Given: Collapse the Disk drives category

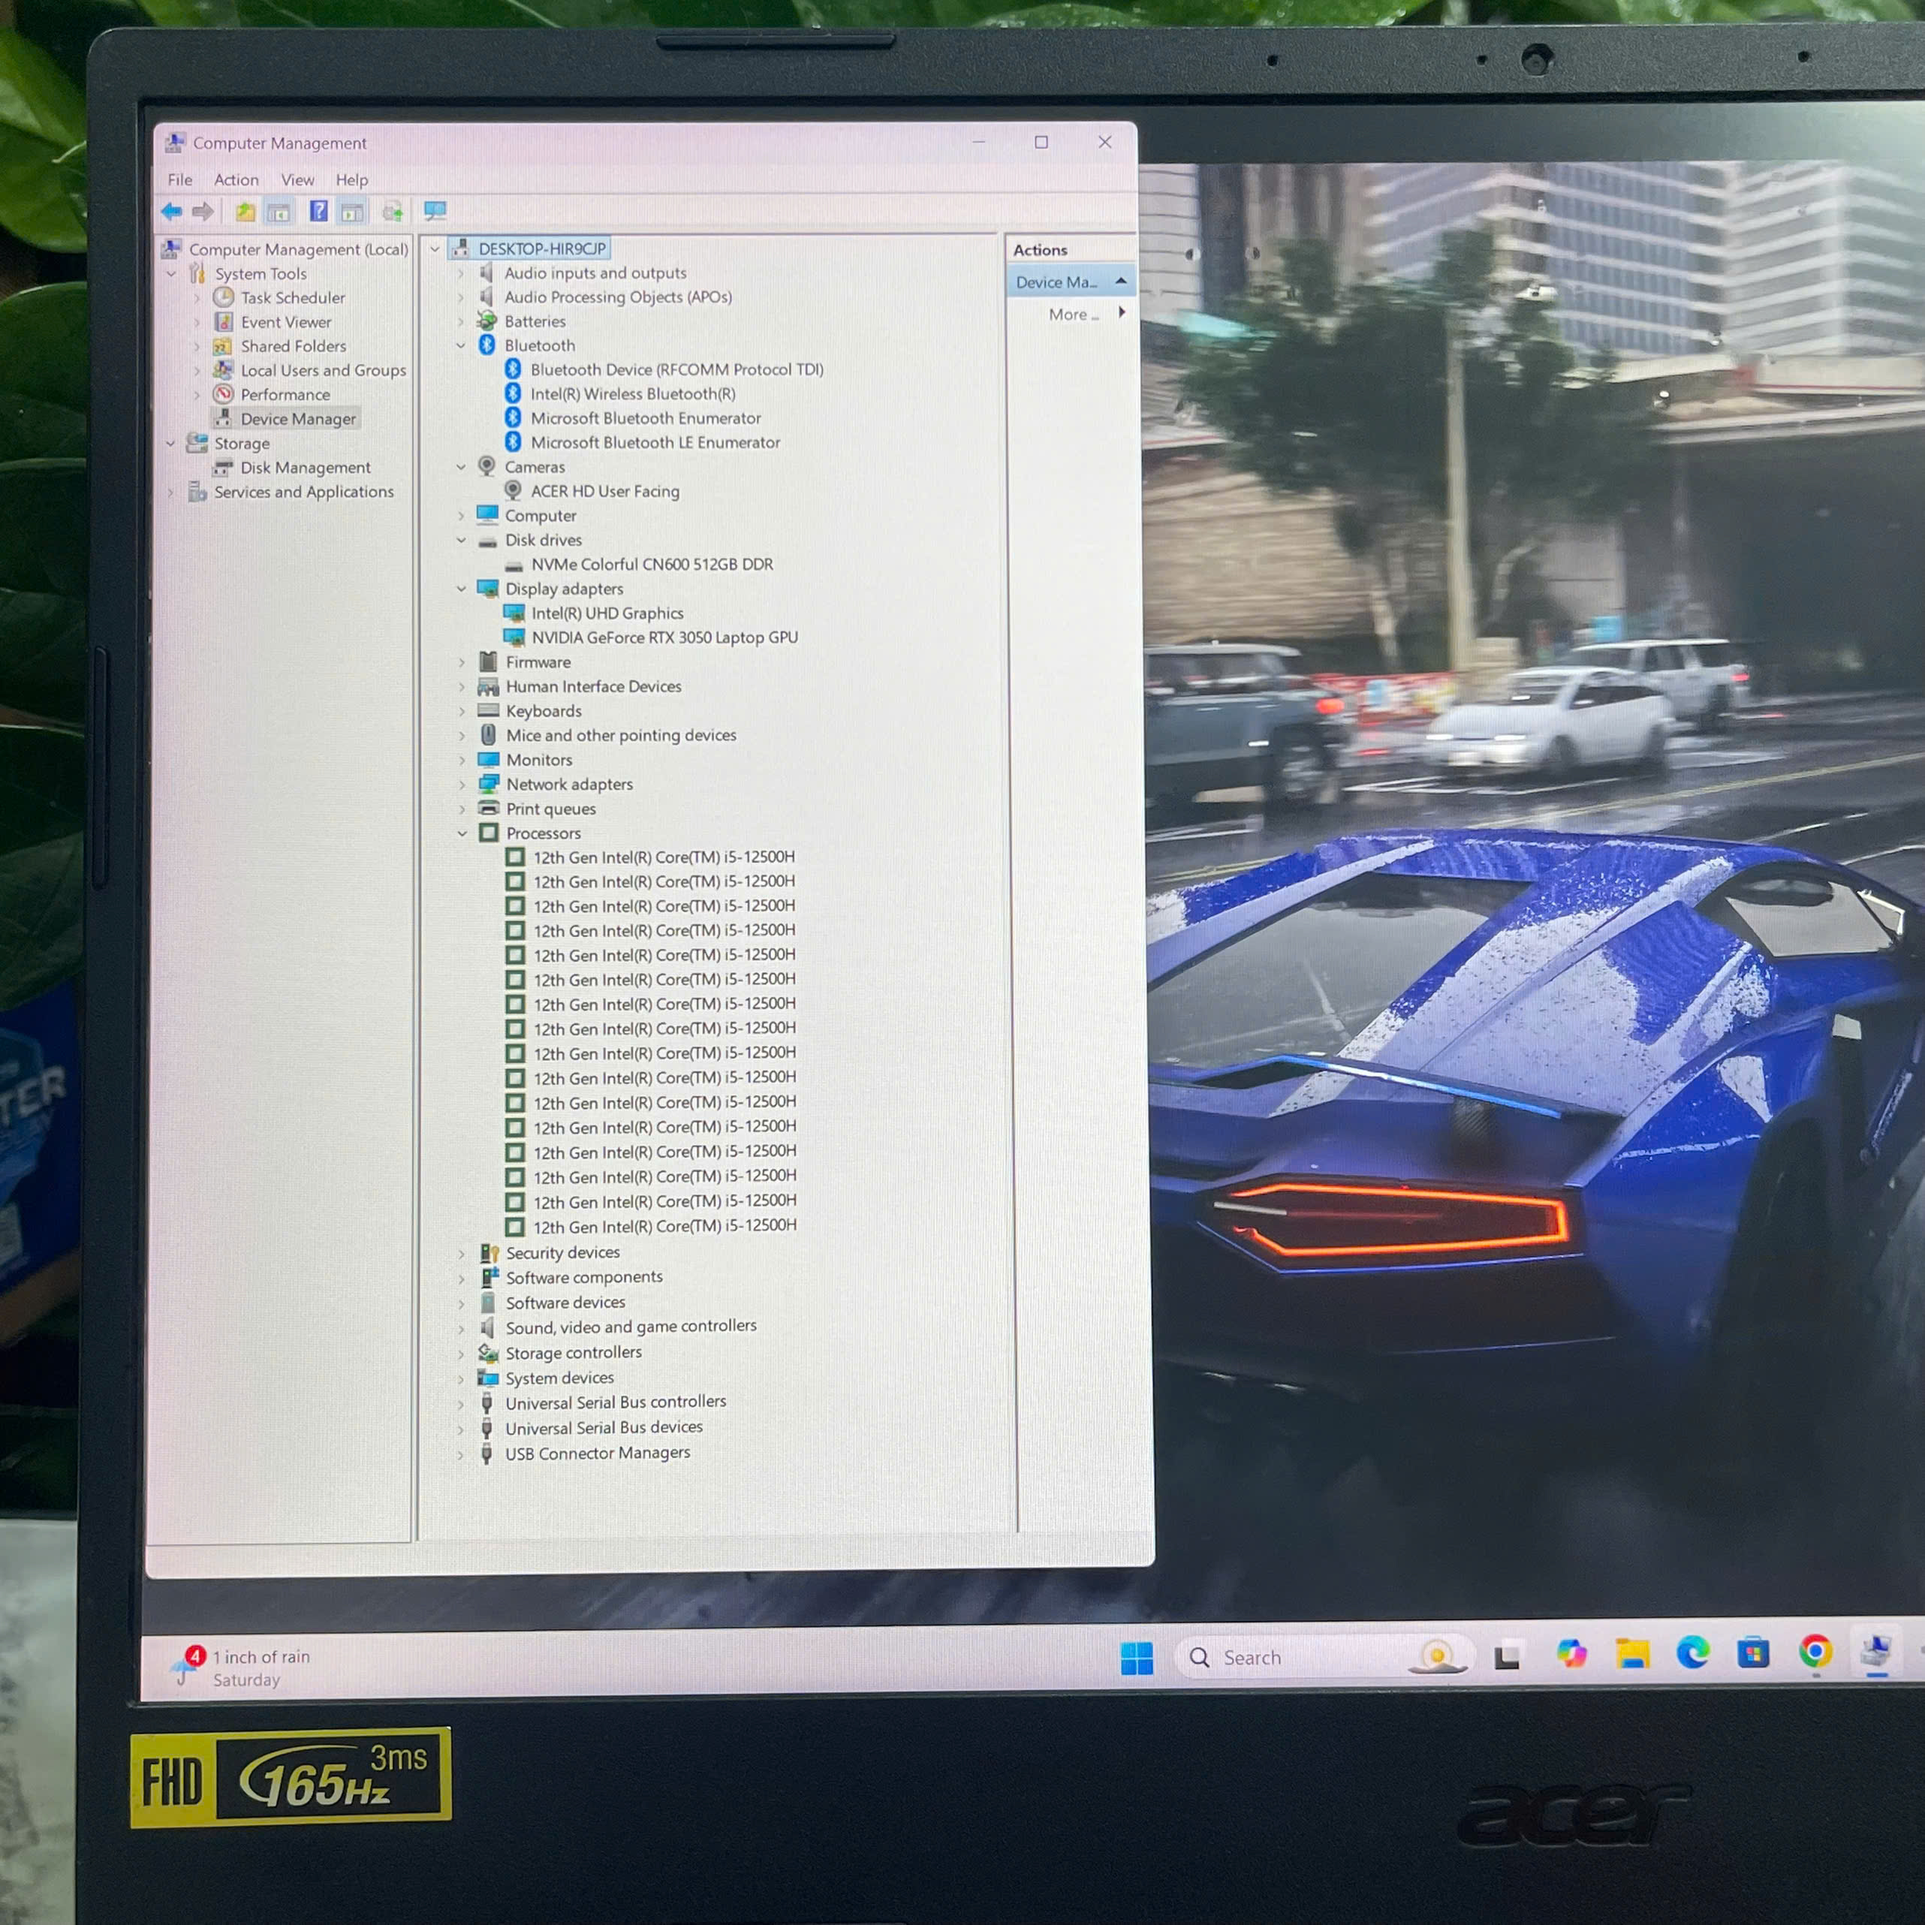Looking at the screenshot, I should (x=460, y=540).
